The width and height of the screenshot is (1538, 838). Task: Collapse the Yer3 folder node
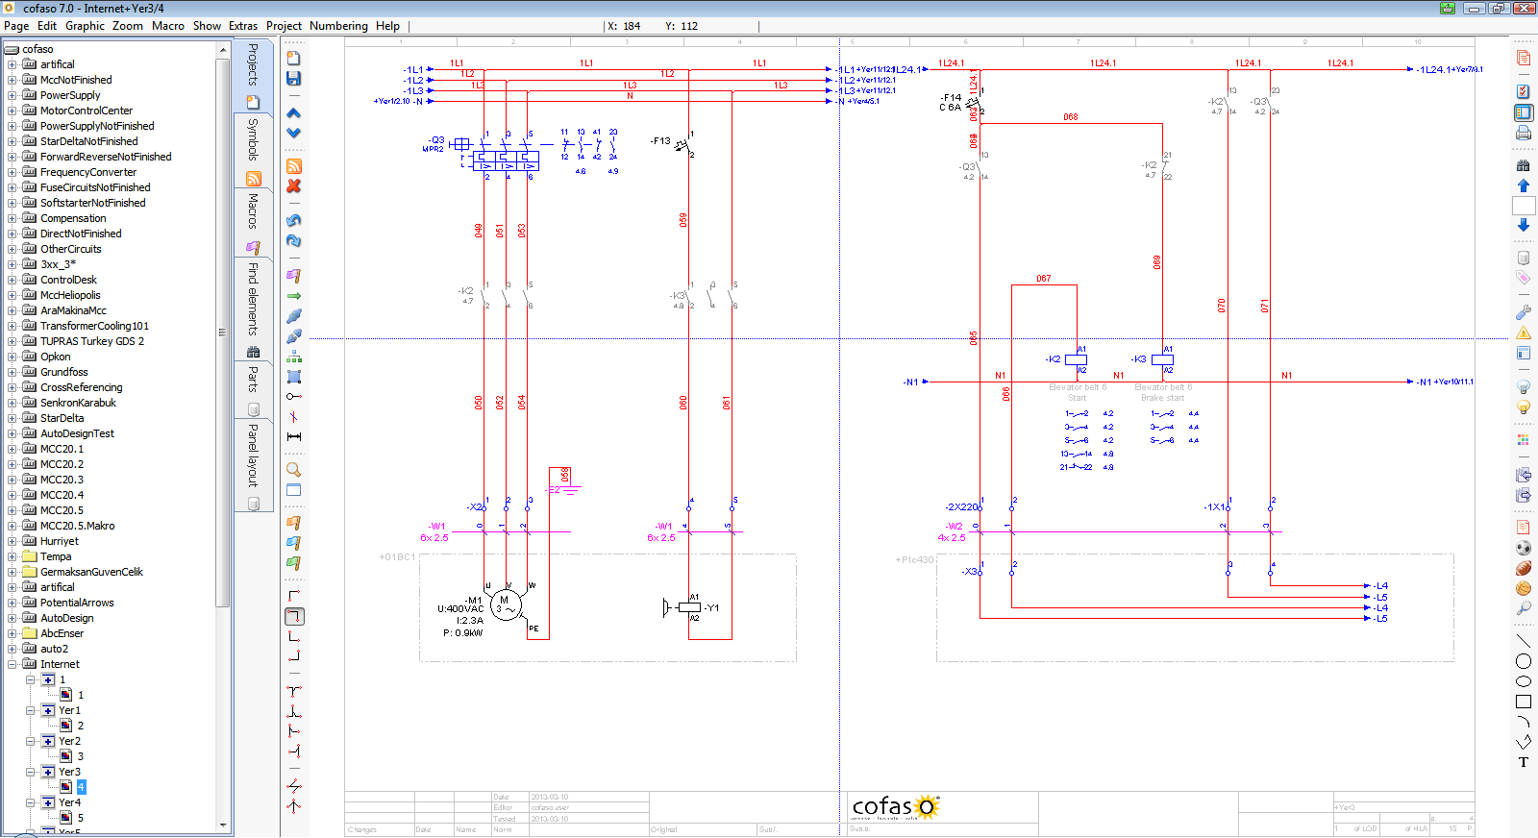tap(31, 772)
